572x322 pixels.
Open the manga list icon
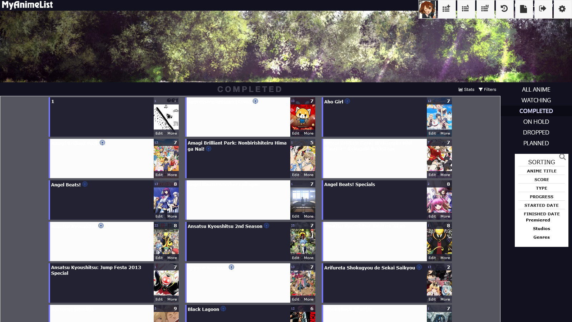485,9
